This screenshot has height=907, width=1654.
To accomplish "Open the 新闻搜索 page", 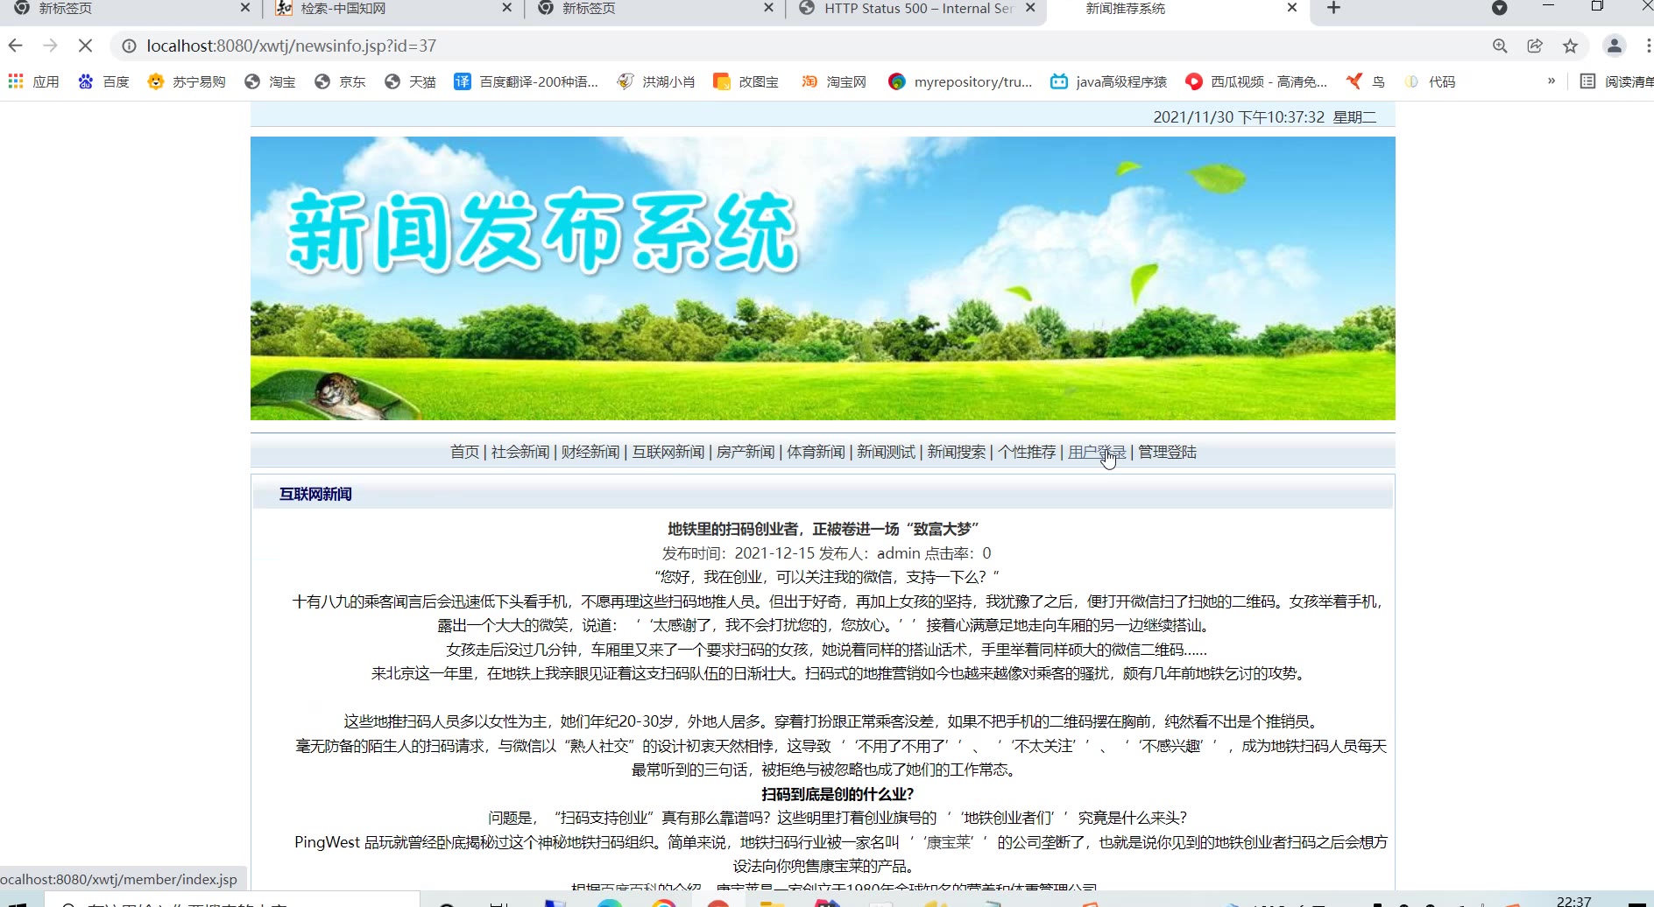I will point(957,452).
